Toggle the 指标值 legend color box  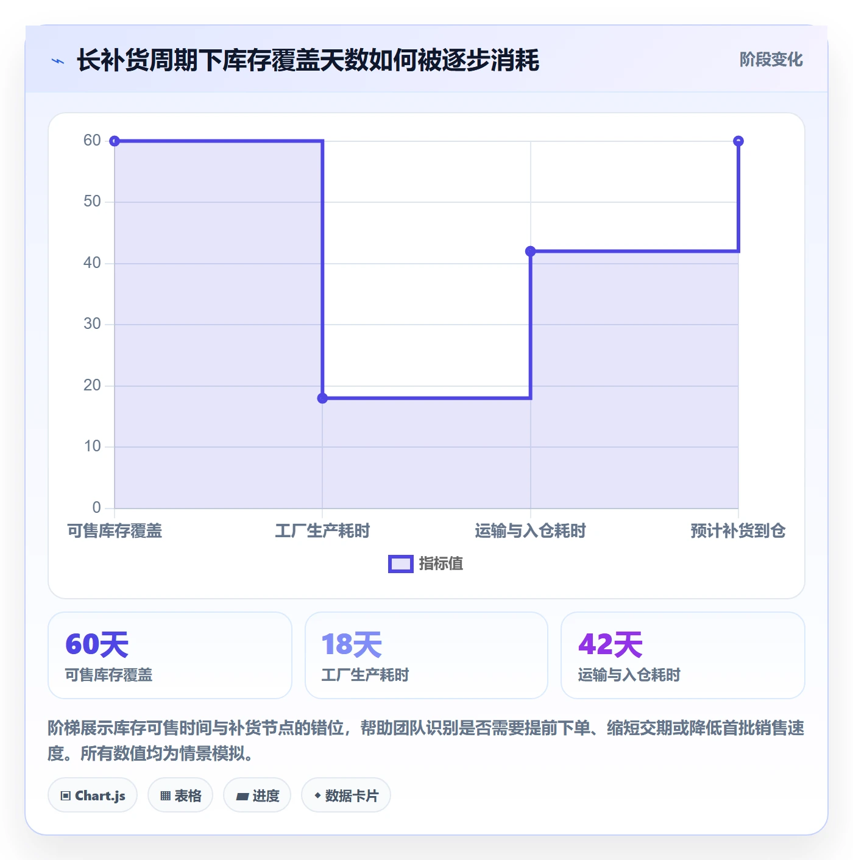click(401, 564)
